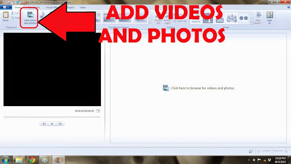Click the Help icon in ribbon
The image size is (291, 164).
point(289,7)
